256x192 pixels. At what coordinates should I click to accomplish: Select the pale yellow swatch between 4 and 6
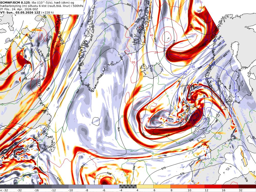145,187
